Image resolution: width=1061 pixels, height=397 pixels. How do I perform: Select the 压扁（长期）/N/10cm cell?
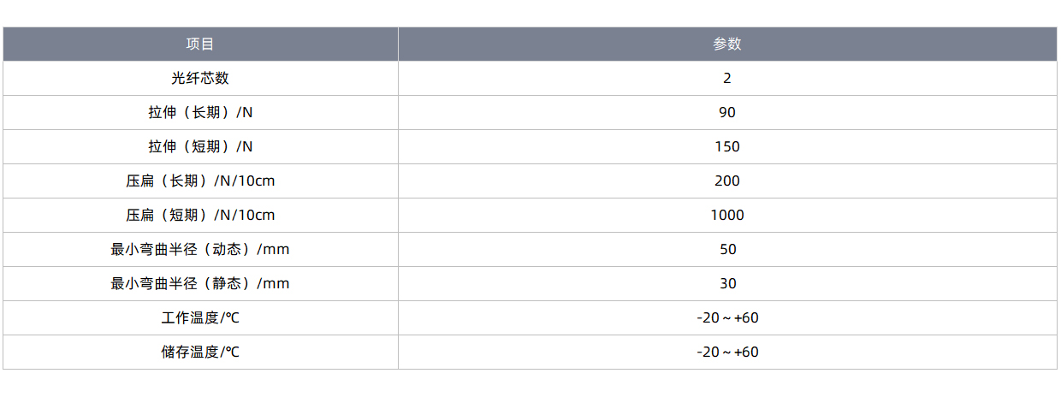[200, 181]
